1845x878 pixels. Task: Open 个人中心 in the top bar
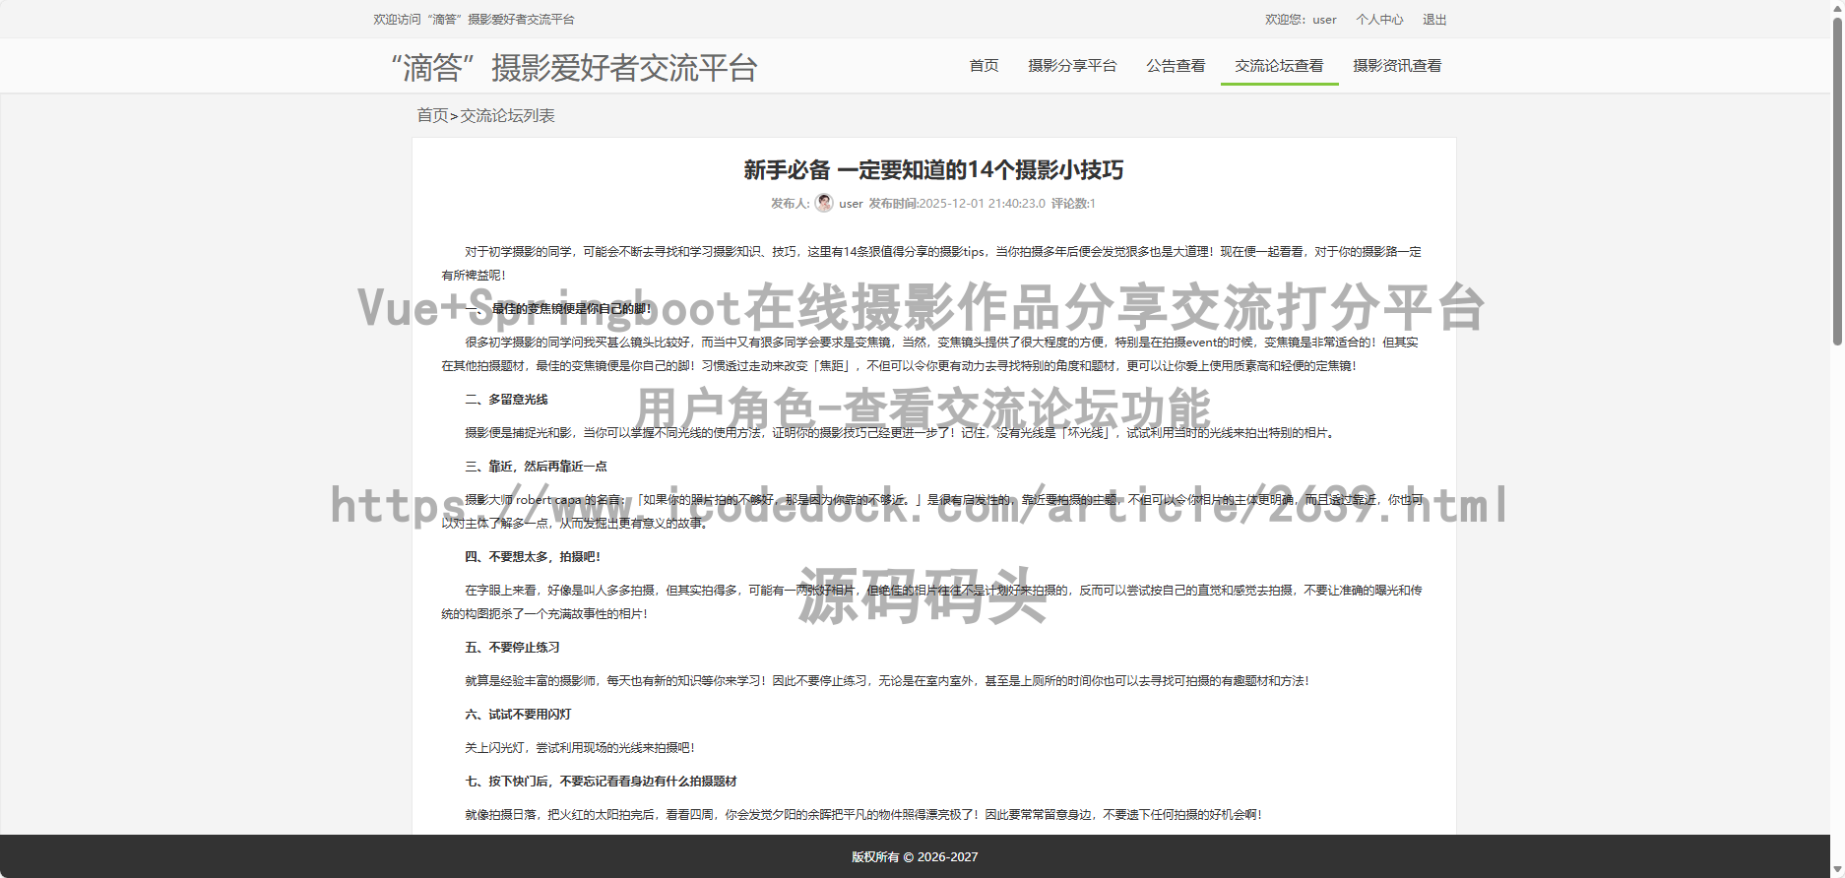(1379, 20)
